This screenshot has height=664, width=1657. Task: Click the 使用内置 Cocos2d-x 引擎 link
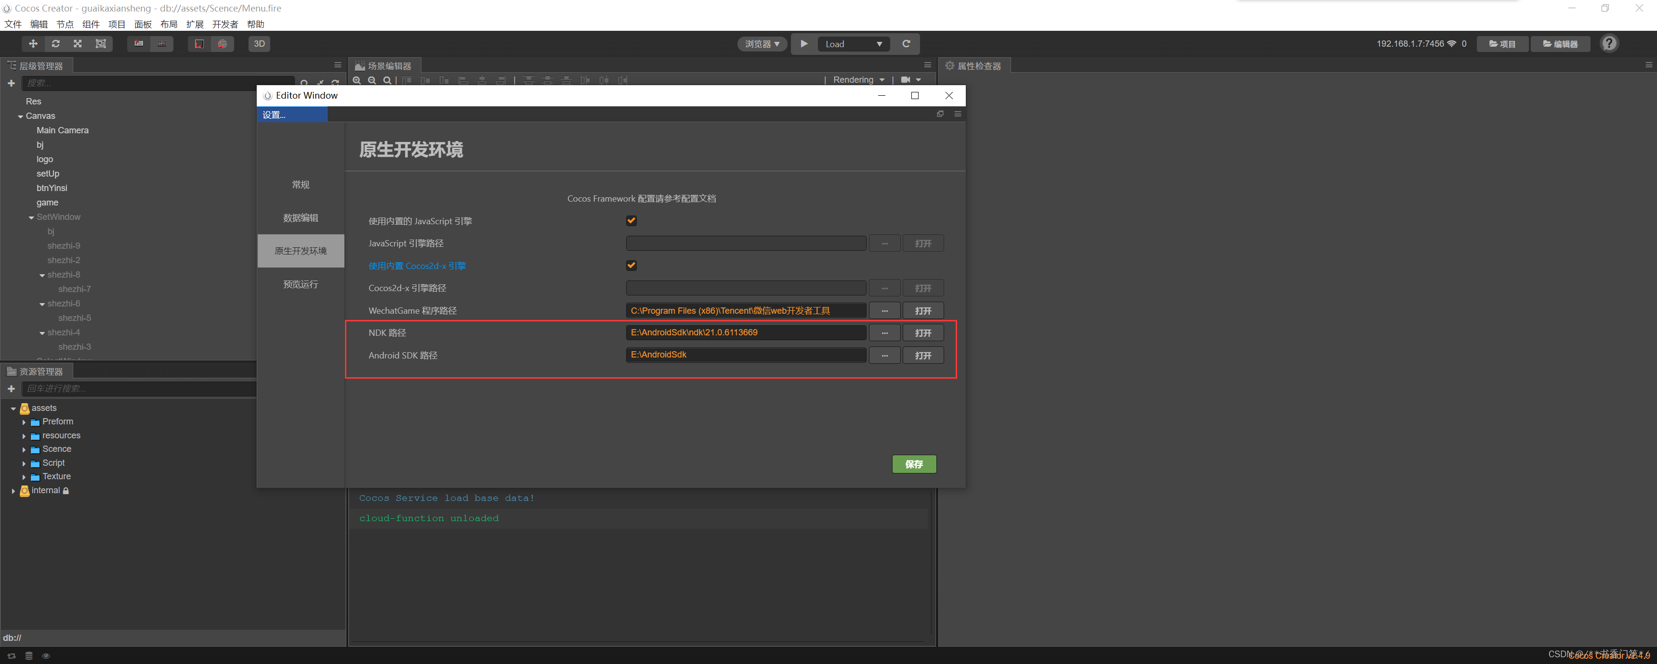[x=417, y=266]
